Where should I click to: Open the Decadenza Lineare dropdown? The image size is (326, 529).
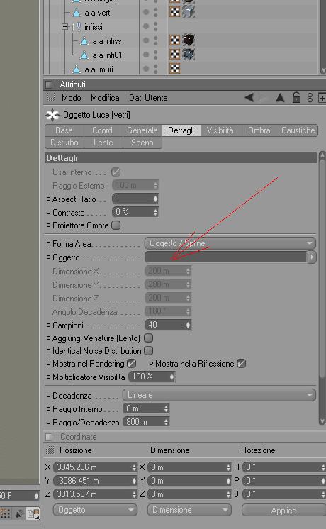(x=219, y=395)
